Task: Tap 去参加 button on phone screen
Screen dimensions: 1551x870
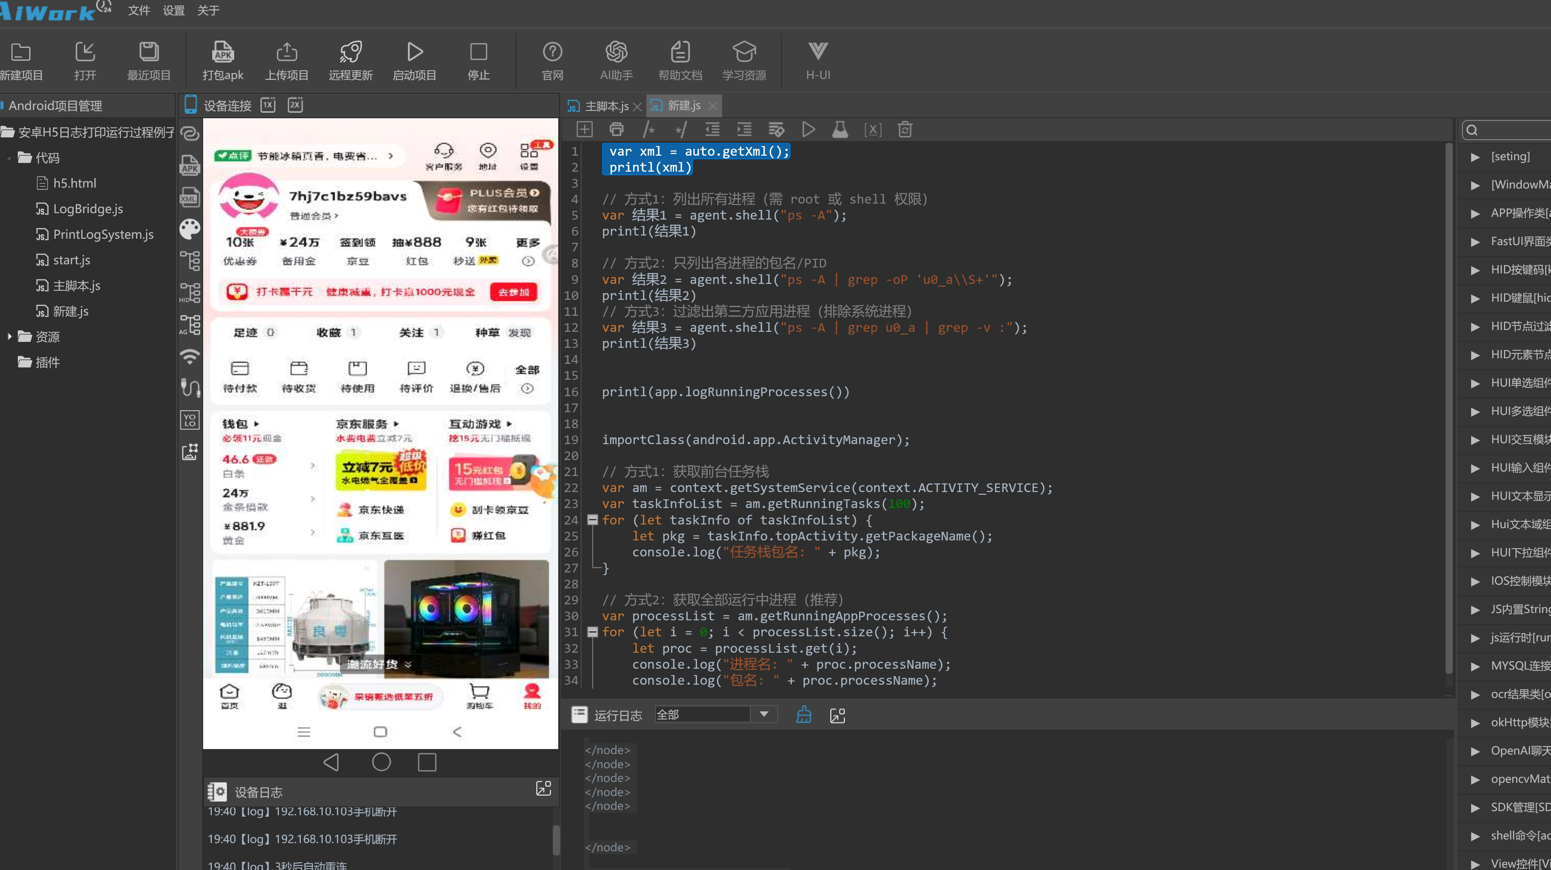Action: [514, 292]
